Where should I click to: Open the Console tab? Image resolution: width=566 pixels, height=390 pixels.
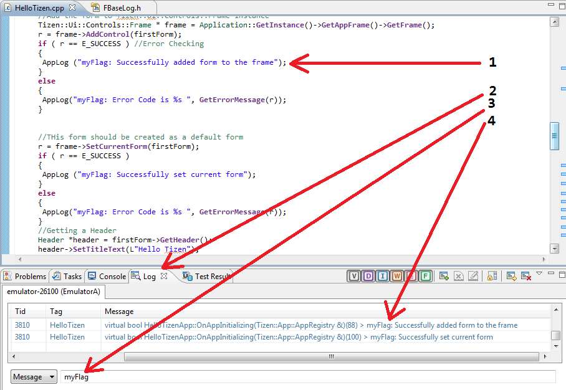107,277
